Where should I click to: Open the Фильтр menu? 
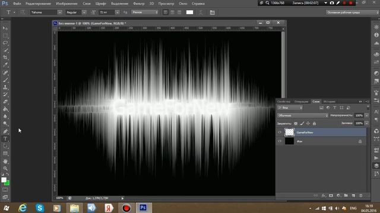138,4
